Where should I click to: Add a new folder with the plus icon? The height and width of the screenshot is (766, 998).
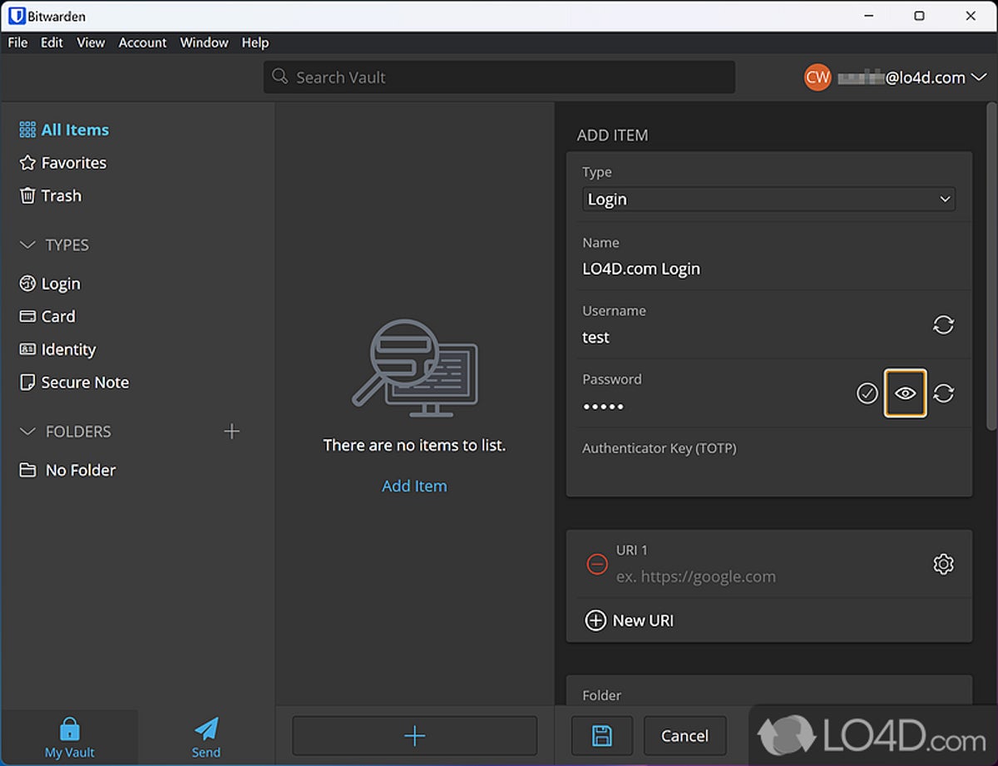point(232,431)
